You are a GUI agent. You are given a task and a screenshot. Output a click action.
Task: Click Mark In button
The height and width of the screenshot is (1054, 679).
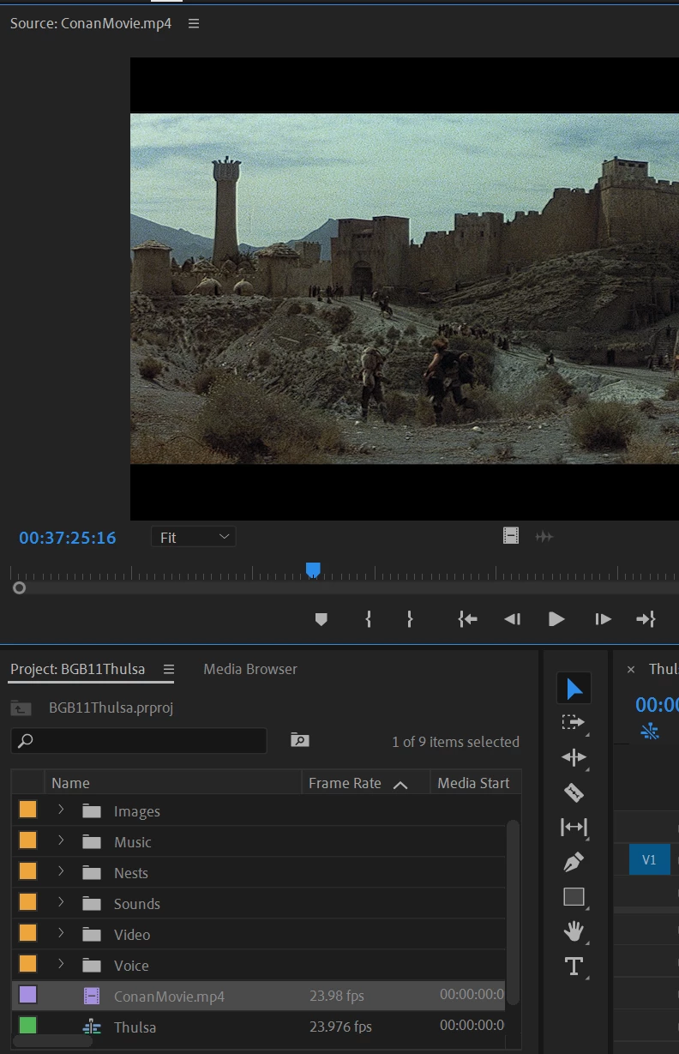tap(369, 618)
